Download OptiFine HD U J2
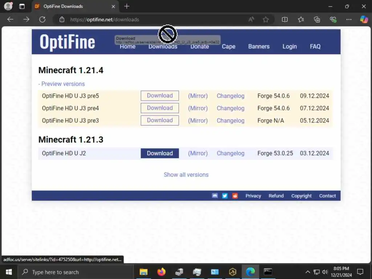 pyautogui.click(x=160, y=153)
